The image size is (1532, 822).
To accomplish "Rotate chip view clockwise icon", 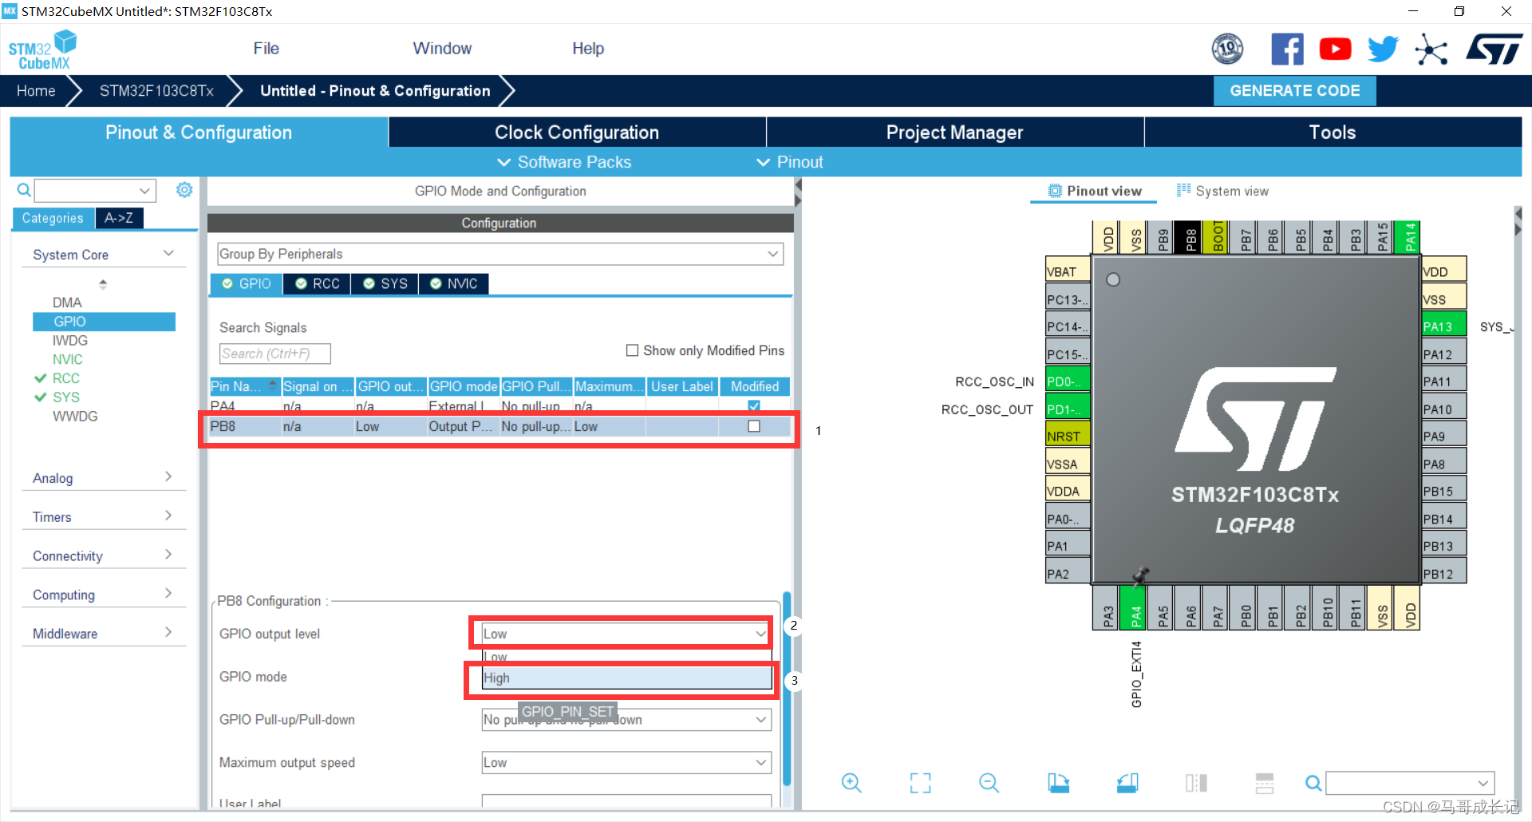I will point(1058,783).
